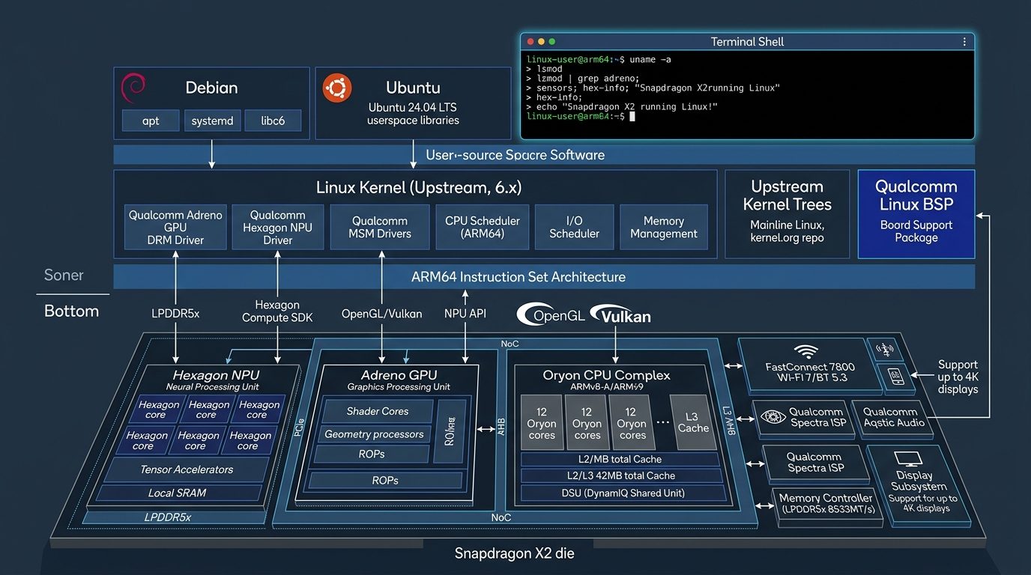Click the red close dot in Terminal Shell
Image resolution: width=1031 pixels, height=575 pixels.
click(x=531, y=42)
